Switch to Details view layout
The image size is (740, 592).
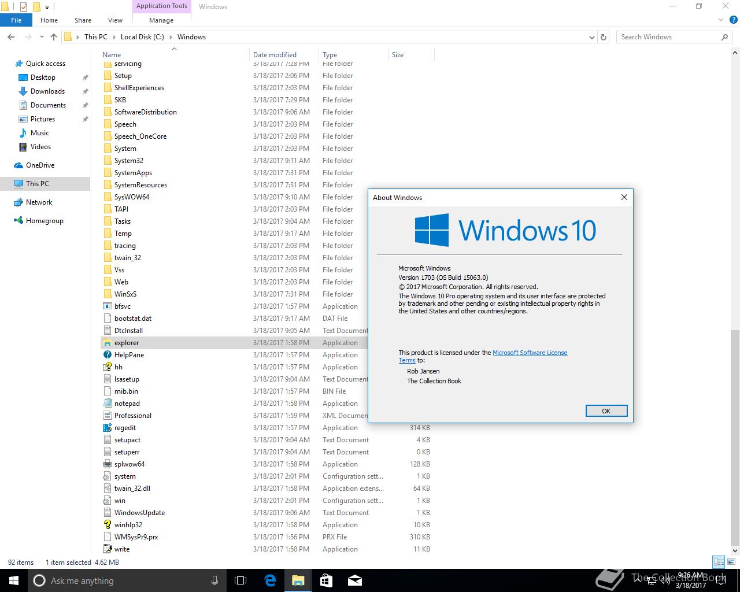pos(719,562)
